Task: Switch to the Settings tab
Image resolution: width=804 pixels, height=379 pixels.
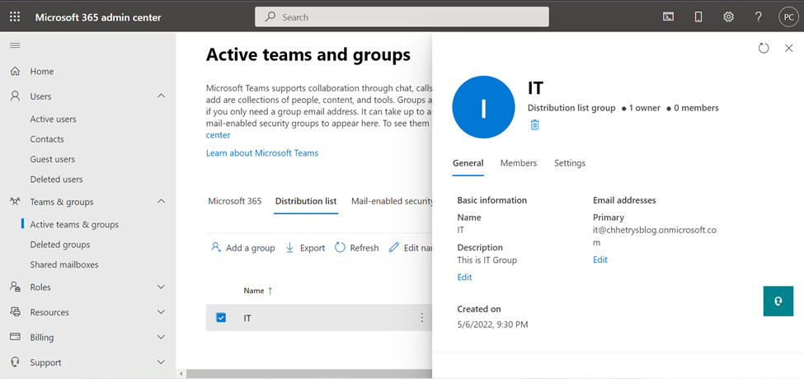Action: click(570, 163)
